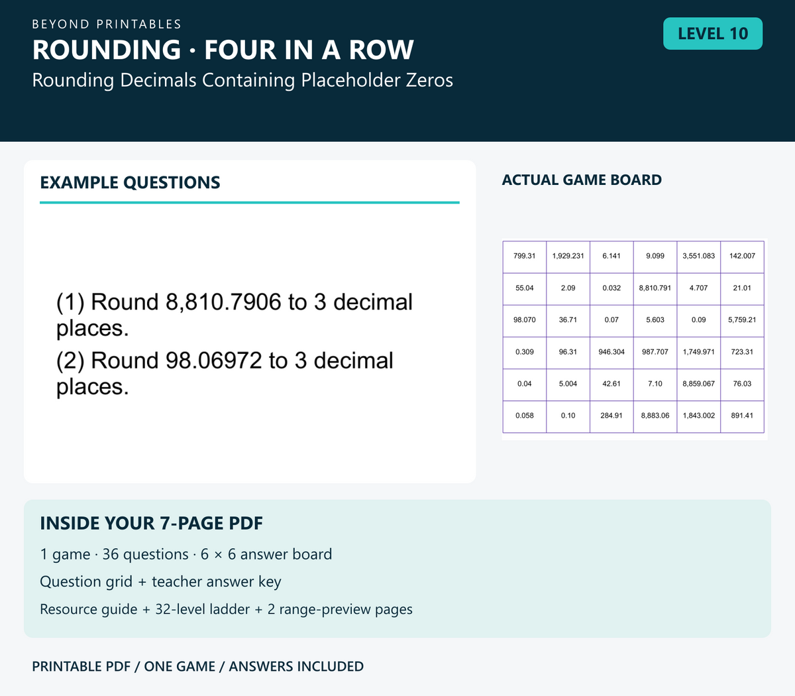Choose the 8,883.06 board cell
795x696 pixels.
pos(655,416)
